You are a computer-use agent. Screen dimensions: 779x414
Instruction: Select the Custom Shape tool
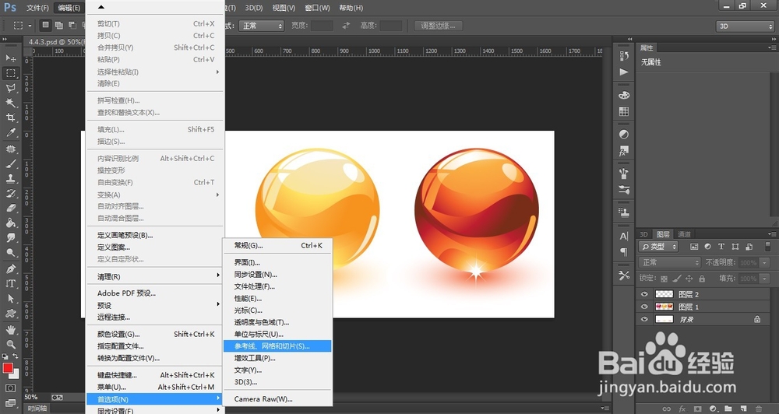[10, 314]
